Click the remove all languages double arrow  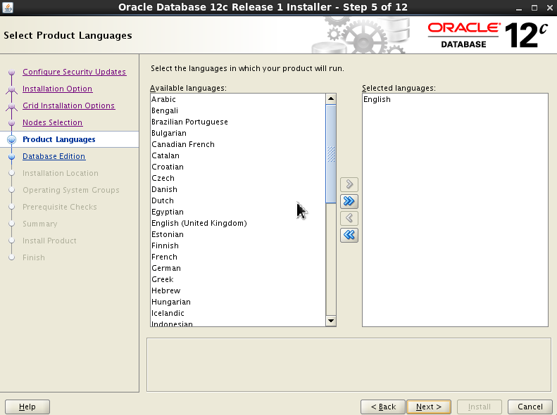[349, 235]
